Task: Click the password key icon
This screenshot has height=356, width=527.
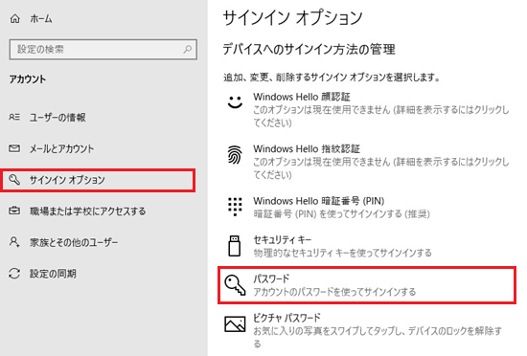Action: click(235, 285)
